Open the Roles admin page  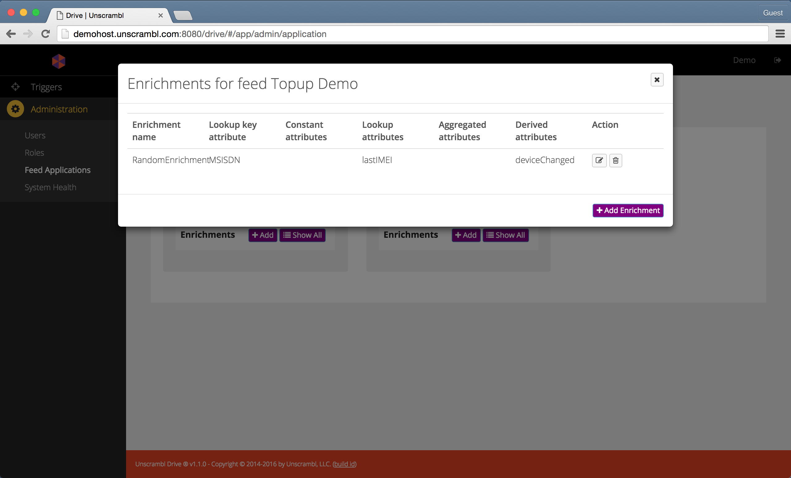tap(34, 153)
